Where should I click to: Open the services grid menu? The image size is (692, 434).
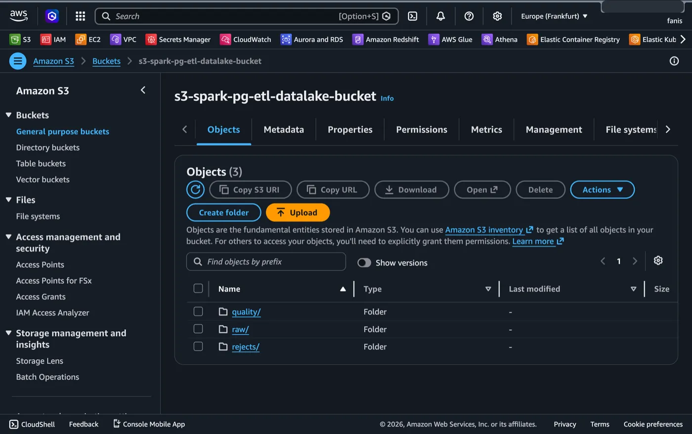pos(80,16)
